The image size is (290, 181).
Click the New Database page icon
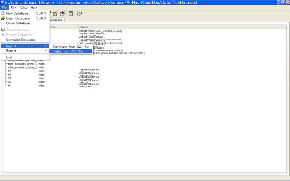[3, 13]
